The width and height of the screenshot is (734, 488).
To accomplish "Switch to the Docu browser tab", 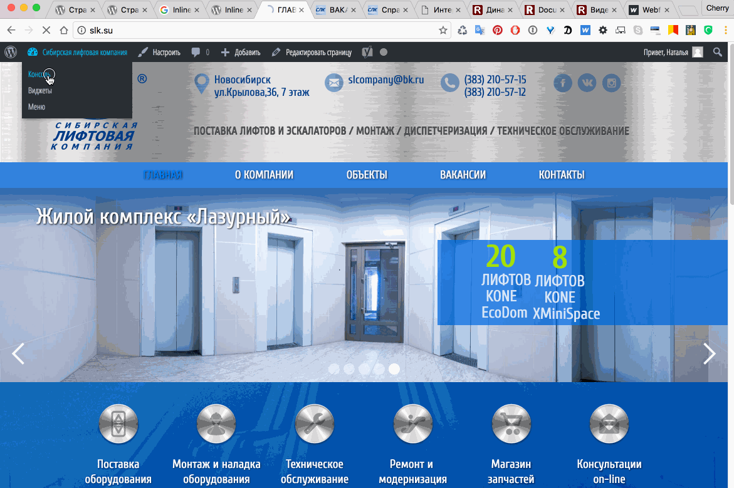I will click(x=543, y=10).
